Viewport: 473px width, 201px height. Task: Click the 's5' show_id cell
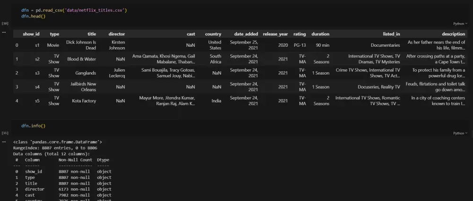tap(37, 101)
